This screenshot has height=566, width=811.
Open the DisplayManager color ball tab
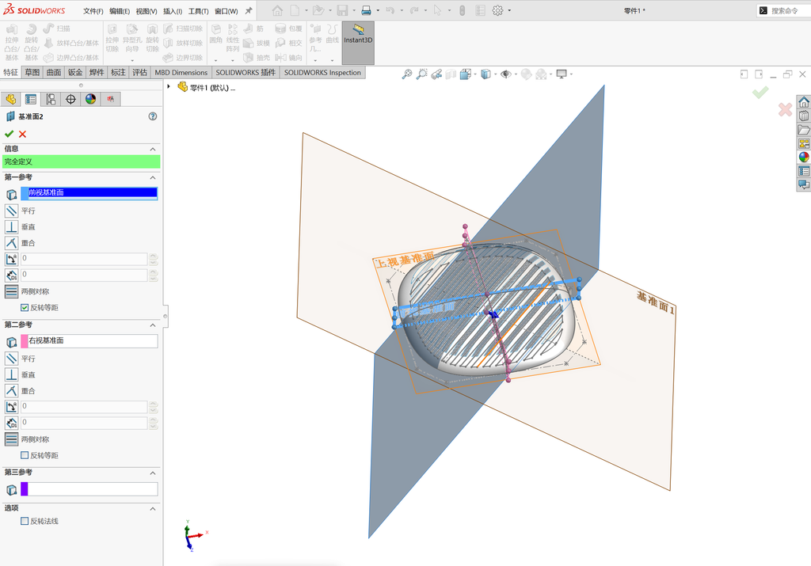[90, 99]
